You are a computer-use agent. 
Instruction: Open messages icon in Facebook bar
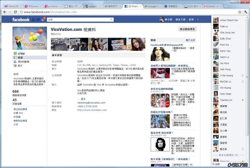click(x=38, y=20)
